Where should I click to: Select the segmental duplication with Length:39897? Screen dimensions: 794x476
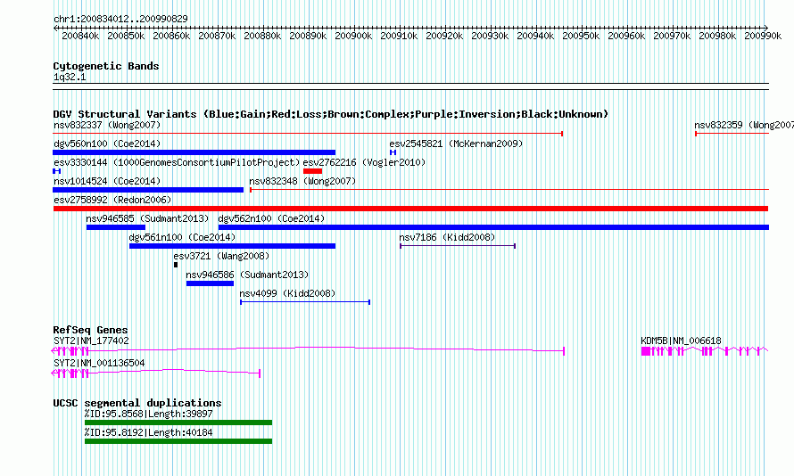pyautogui.click(x=178, y=423)
